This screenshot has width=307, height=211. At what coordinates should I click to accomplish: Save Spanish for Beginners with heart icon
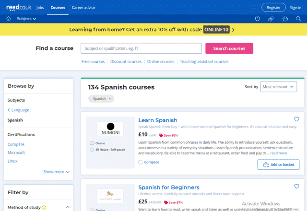pos(296,186)
